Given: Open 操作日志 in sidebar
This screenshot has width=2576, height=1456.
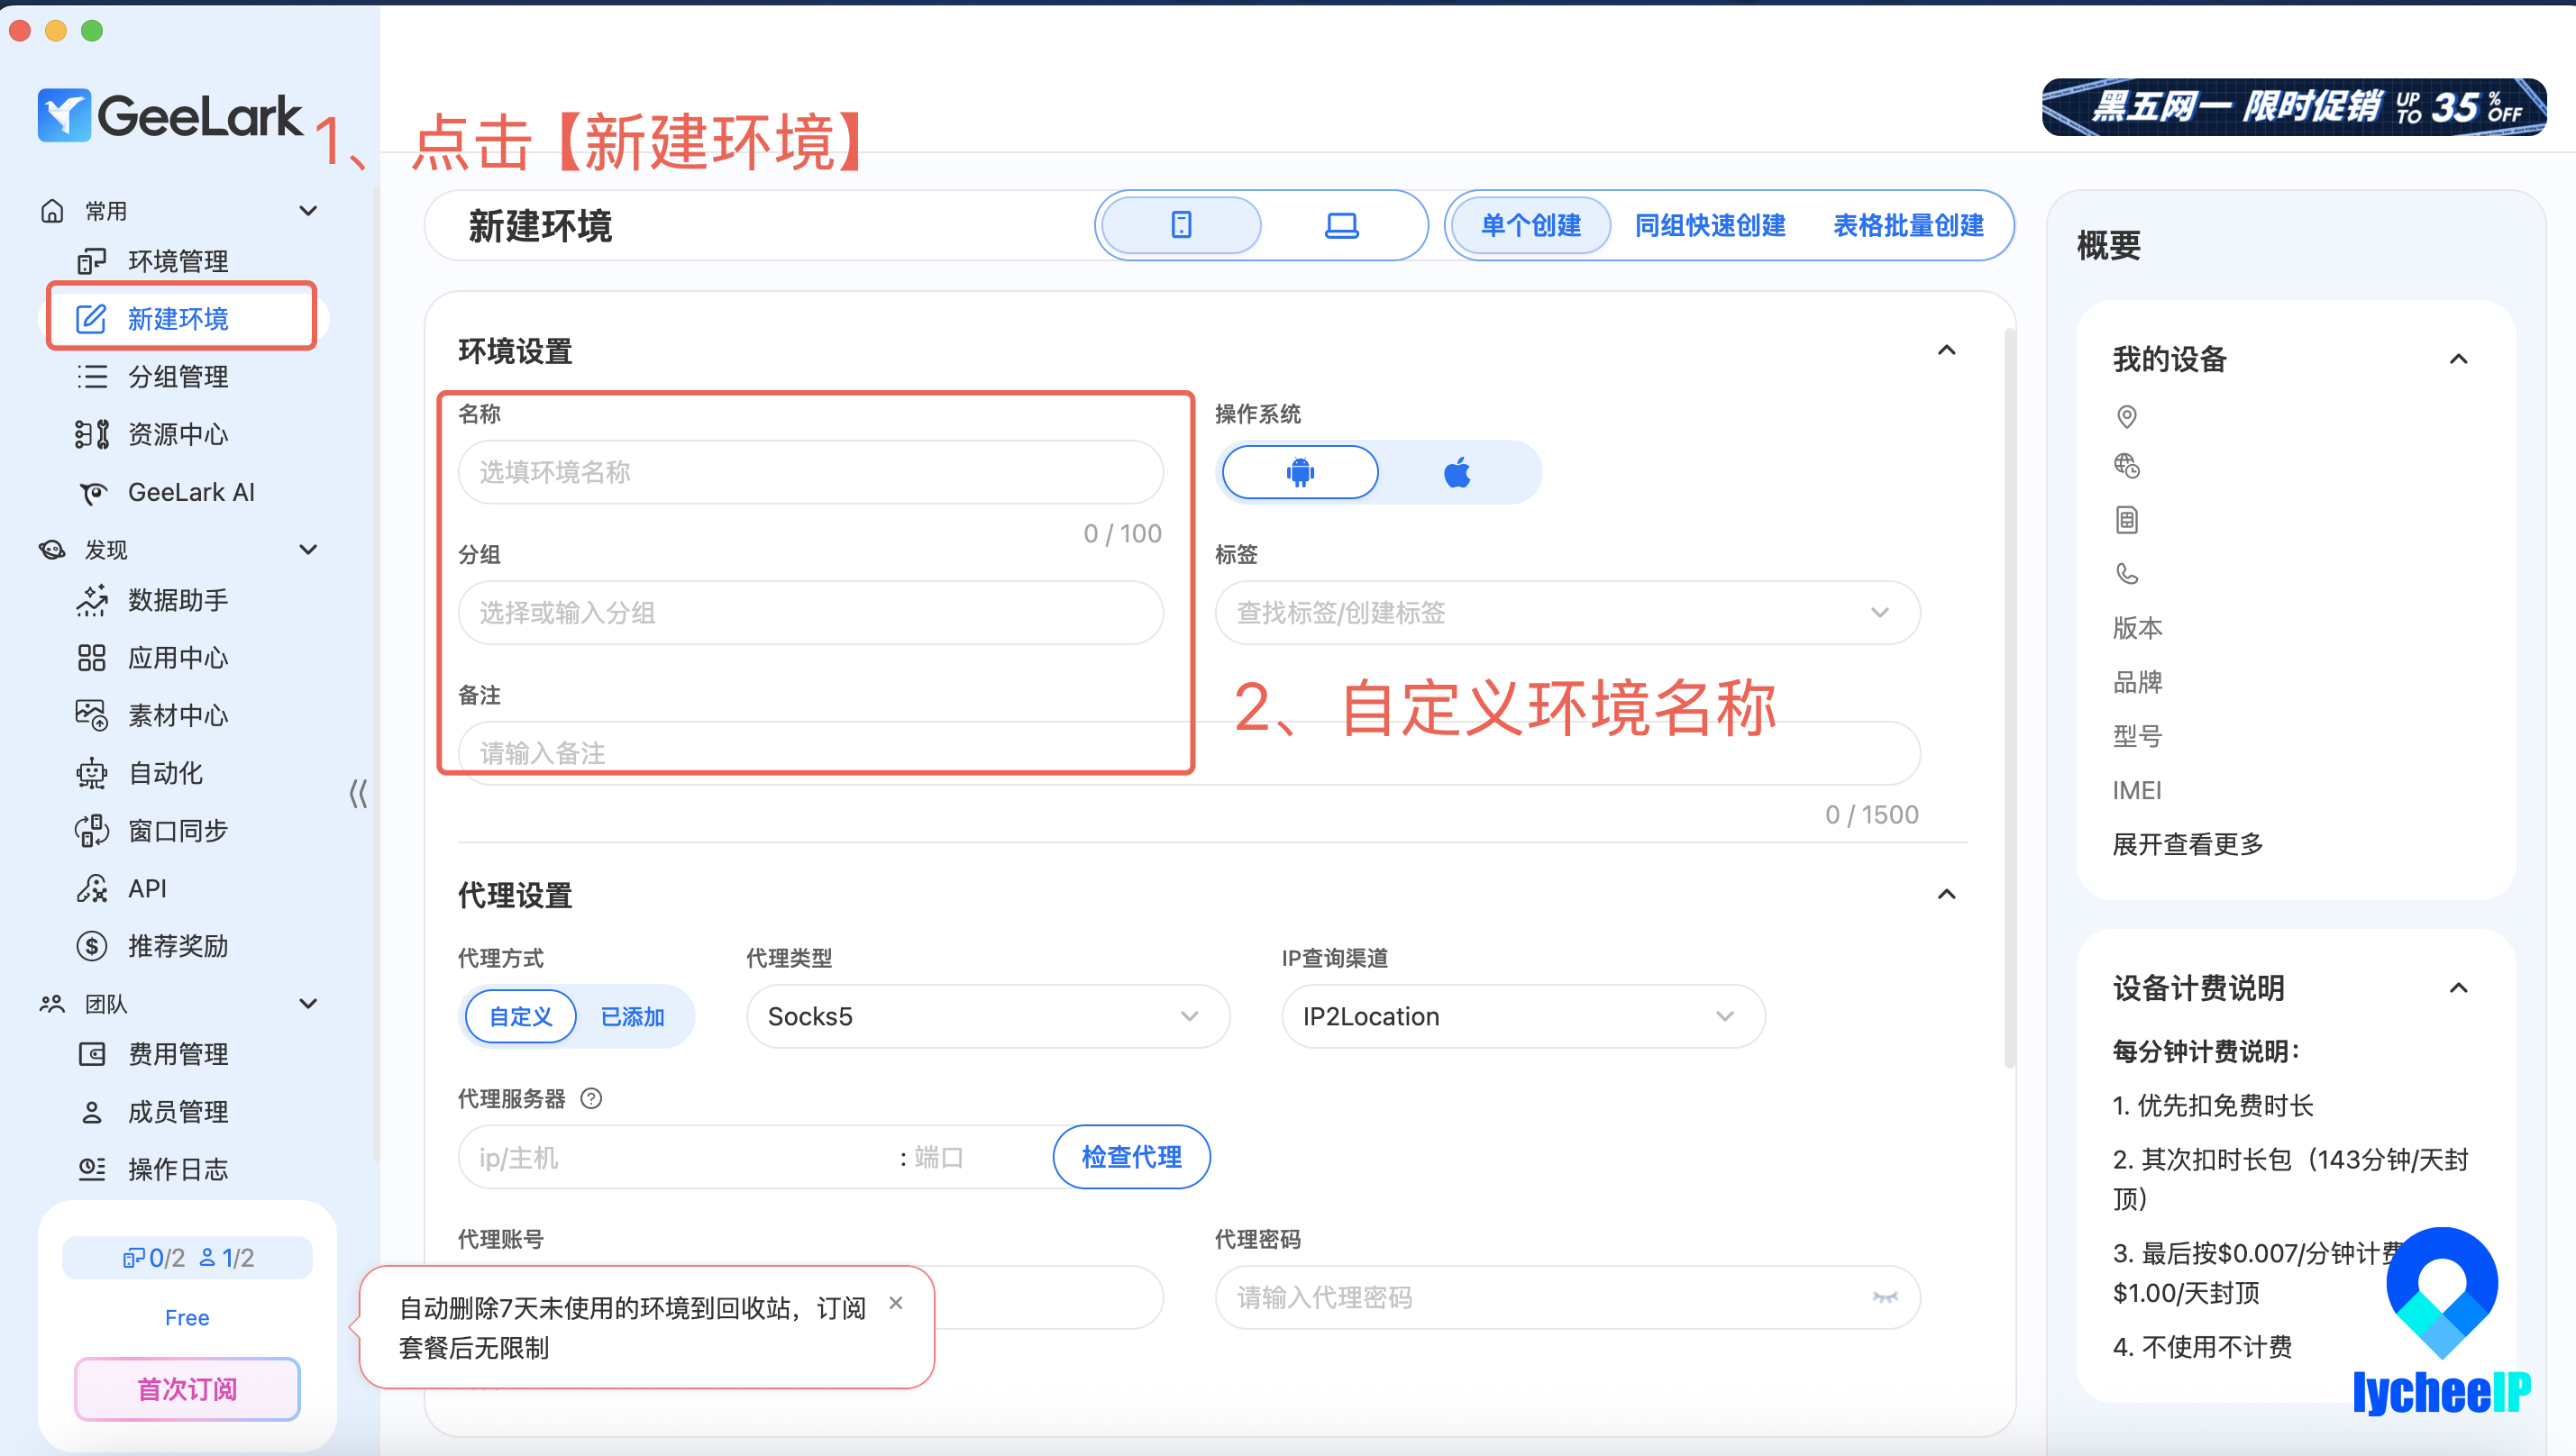Looking at the screenshot, I should coord(178,1169).
